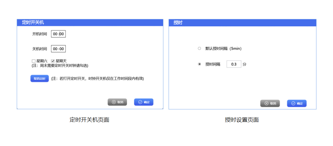Image resolution: width=333 pixels, height=146 pixels.
Task: Click the 分 unit label
Action: coord(244,64)
